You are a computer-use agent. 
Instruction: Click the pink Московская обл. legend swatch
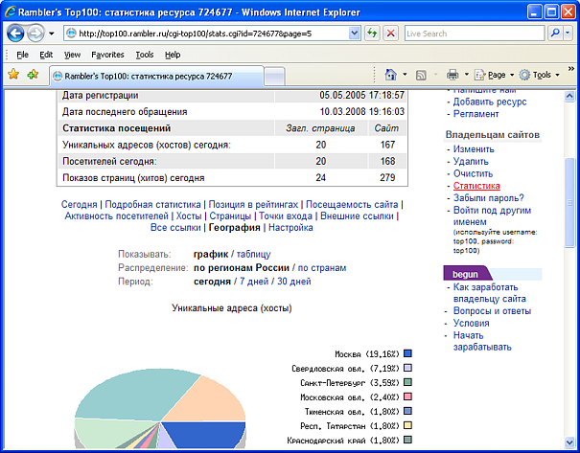pyautogui.click(x=407, y=396)
